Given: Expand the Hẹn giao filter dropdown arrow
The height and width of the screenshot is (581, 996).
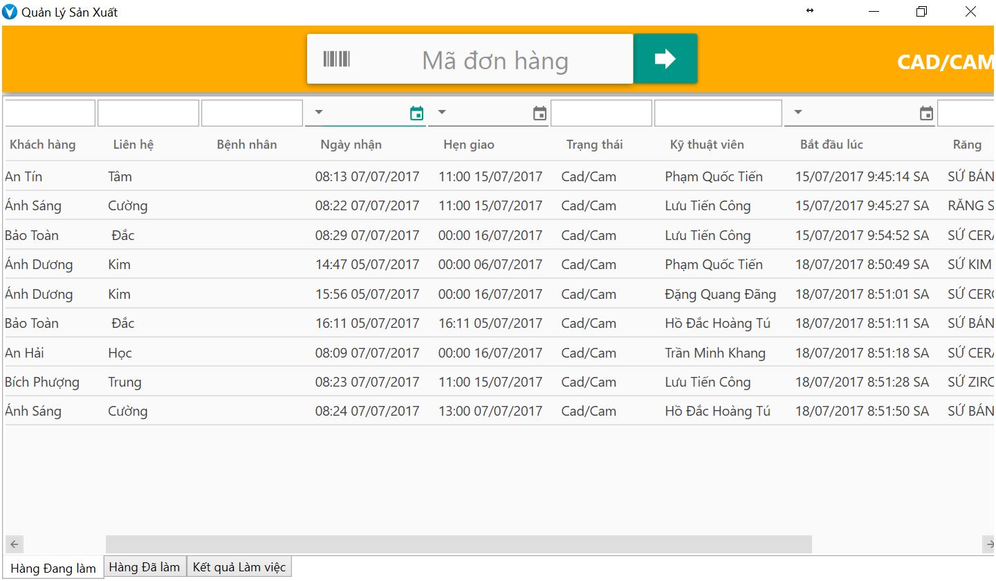Looking at the screenshot, I should click(x=442, y=112).
